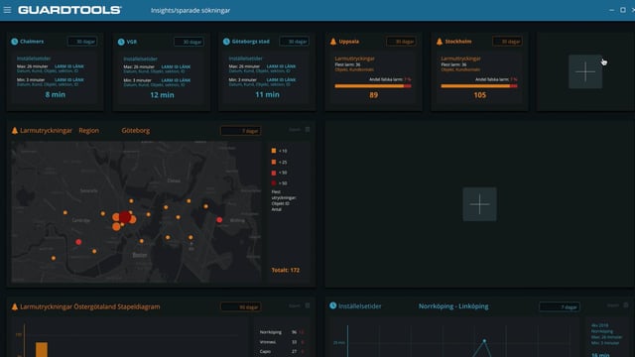Open the Max LARM ID LÄNK on Göteborgs stad
This screenshot has width=635, height=357.
pyautogui.click(x=281, y=66)
